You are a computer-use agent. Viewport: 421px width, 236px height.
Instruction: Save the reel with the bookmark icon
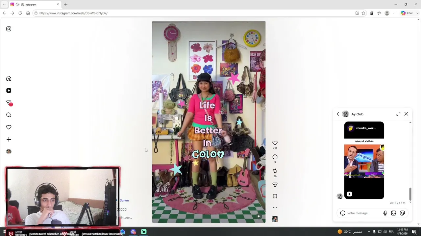tap(275, 196)
